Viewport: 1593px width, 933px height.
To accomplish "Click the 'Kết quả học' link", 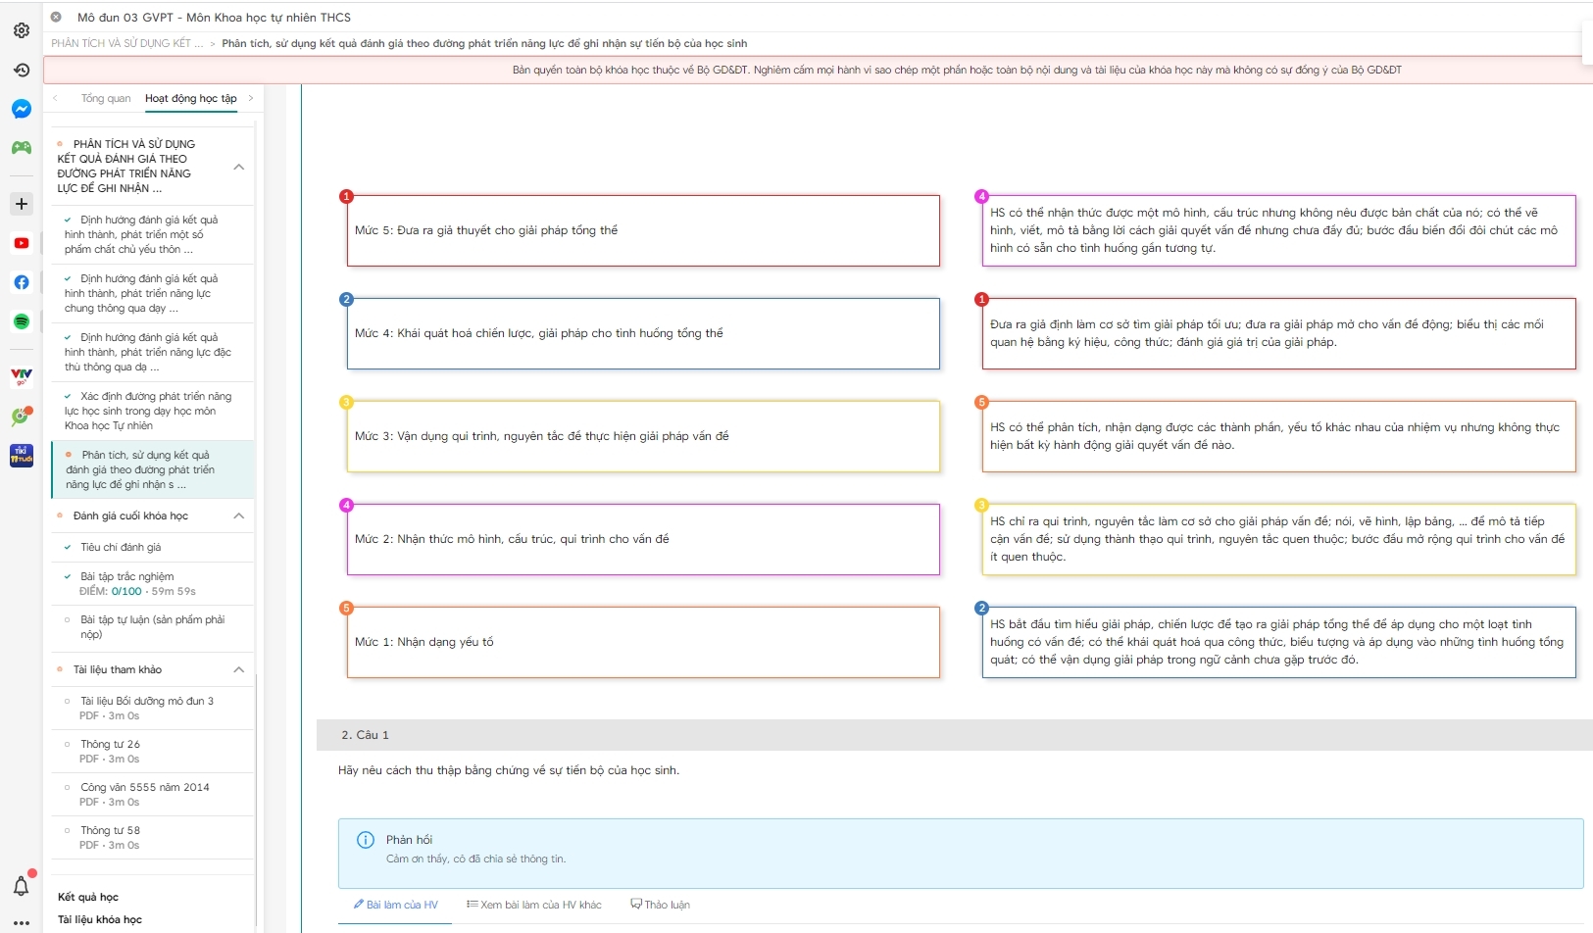I will tap(88, 897).
